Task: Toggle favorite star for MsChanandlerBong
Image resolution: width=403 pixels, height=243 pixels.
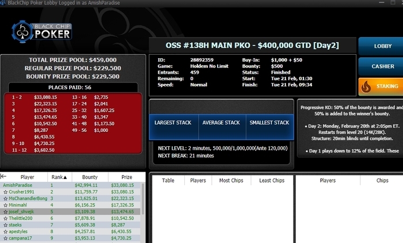Action: 5,199
